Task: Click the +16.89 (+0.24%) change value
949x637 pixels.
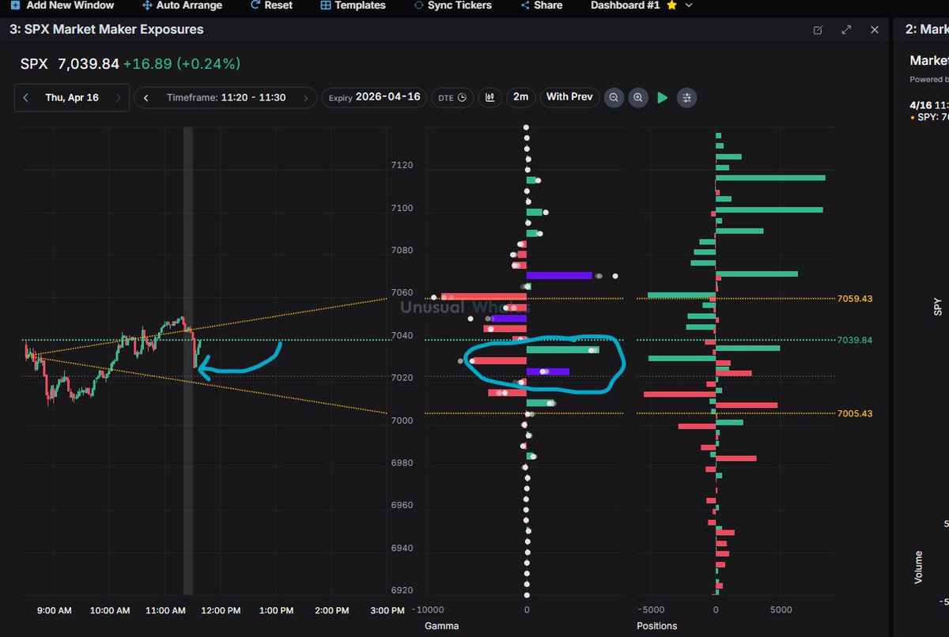Action: pyautogui.click(x=182, y=63)
